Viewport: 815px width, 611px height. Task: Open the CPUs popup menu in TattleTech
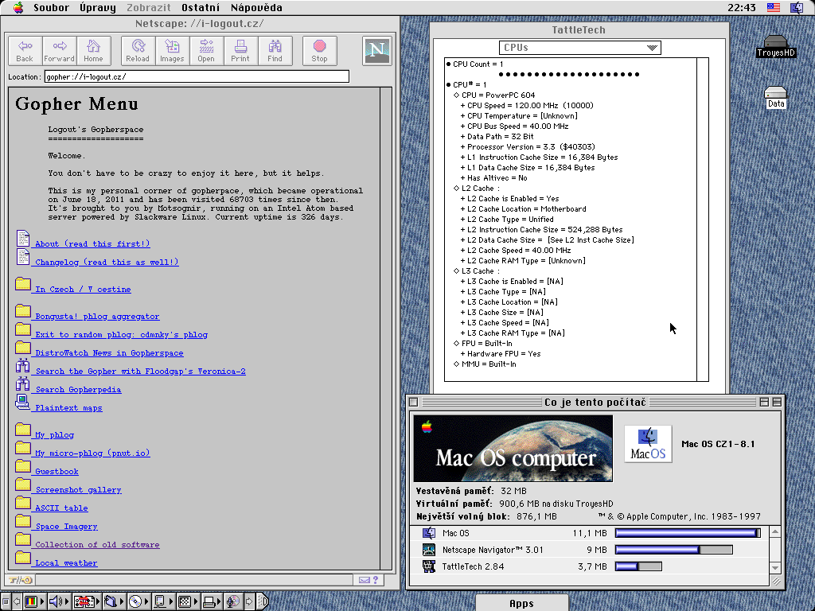[579, 48]
